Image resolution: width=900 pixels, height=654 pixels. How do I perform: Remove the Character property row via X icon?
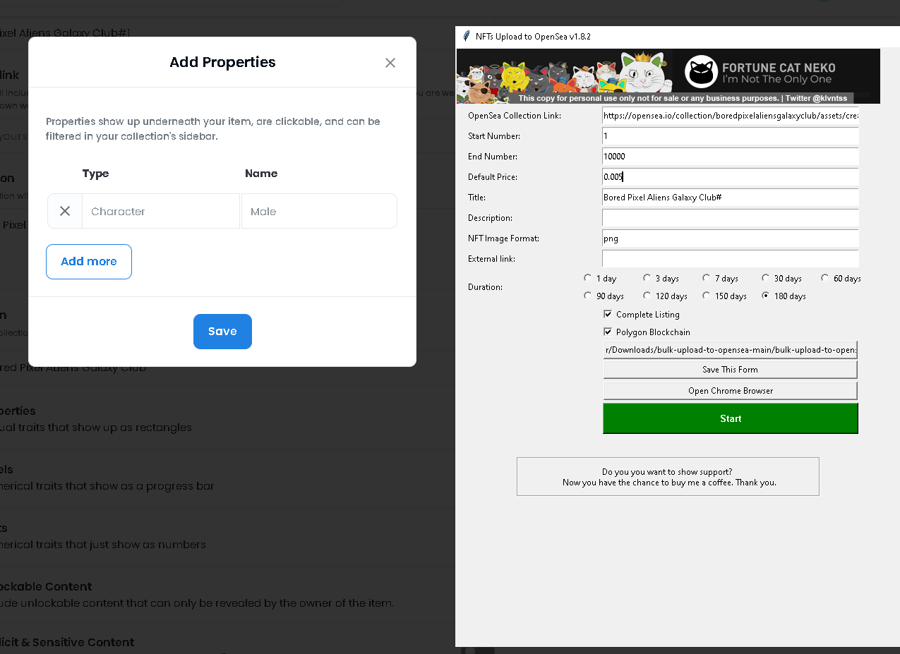coord(64,211)
